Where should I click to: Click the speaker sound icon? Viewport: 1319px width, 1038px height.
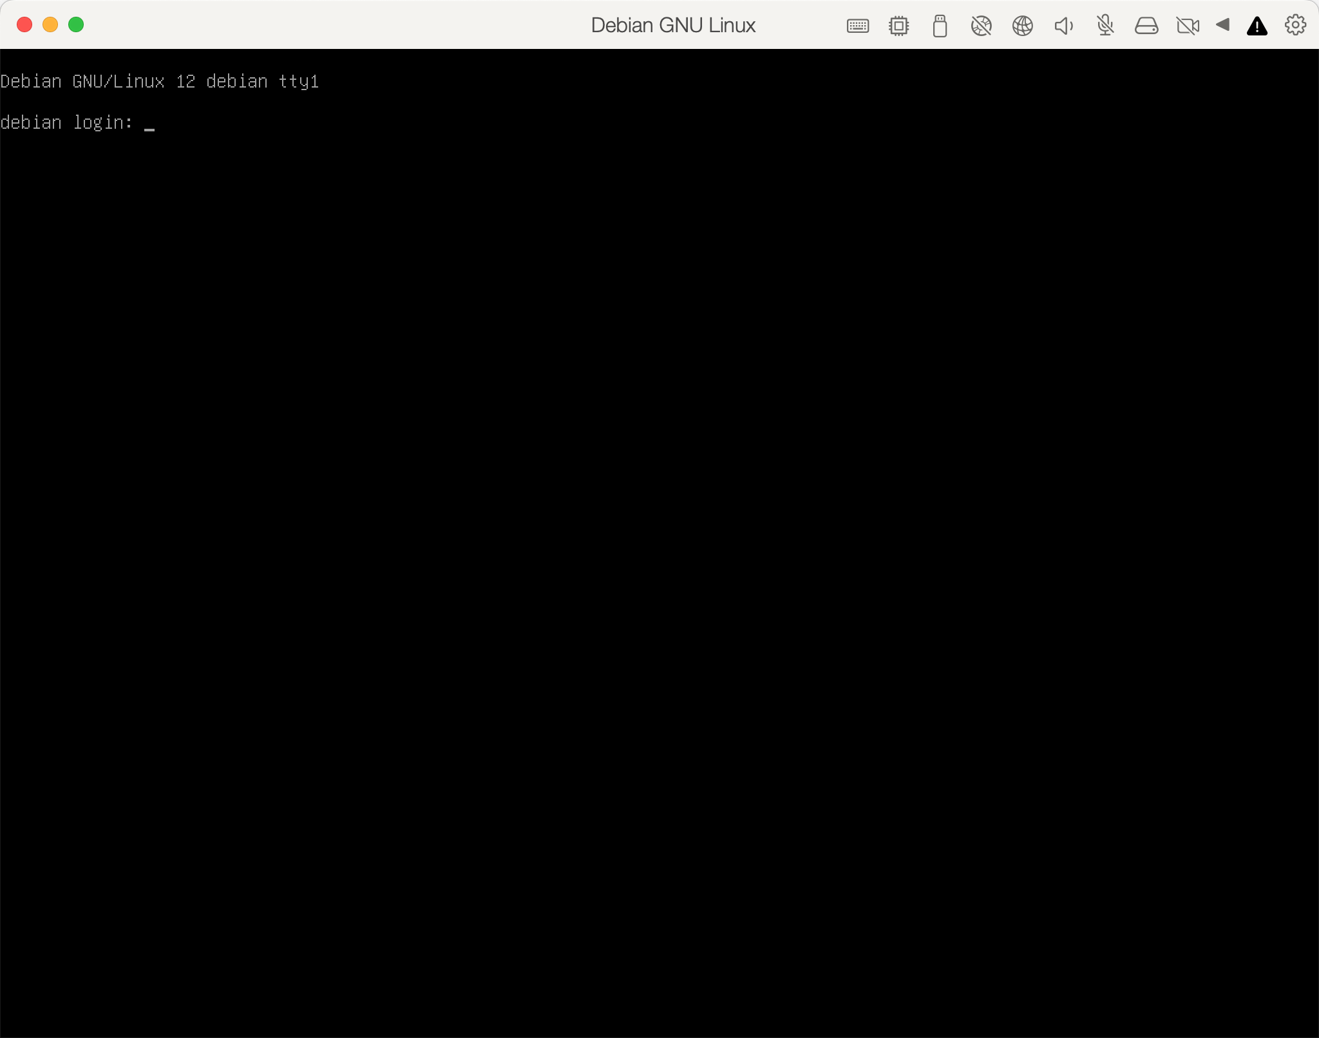point(1064,26)
